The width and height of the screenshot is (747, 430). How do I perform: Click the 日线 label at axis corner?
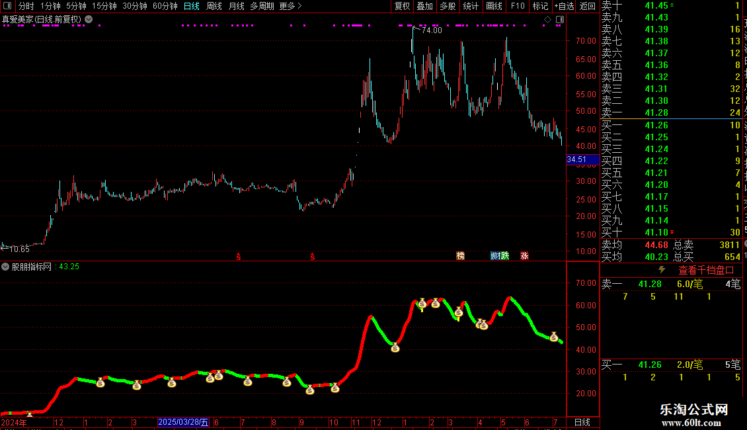coord(582,422)
